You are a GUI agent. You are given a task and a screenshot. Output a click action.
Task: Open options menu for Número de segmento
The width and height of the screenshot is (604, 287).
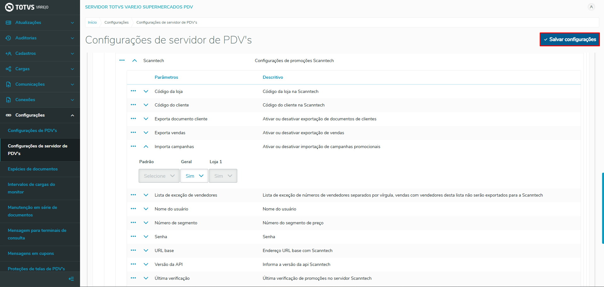[133, 222]
